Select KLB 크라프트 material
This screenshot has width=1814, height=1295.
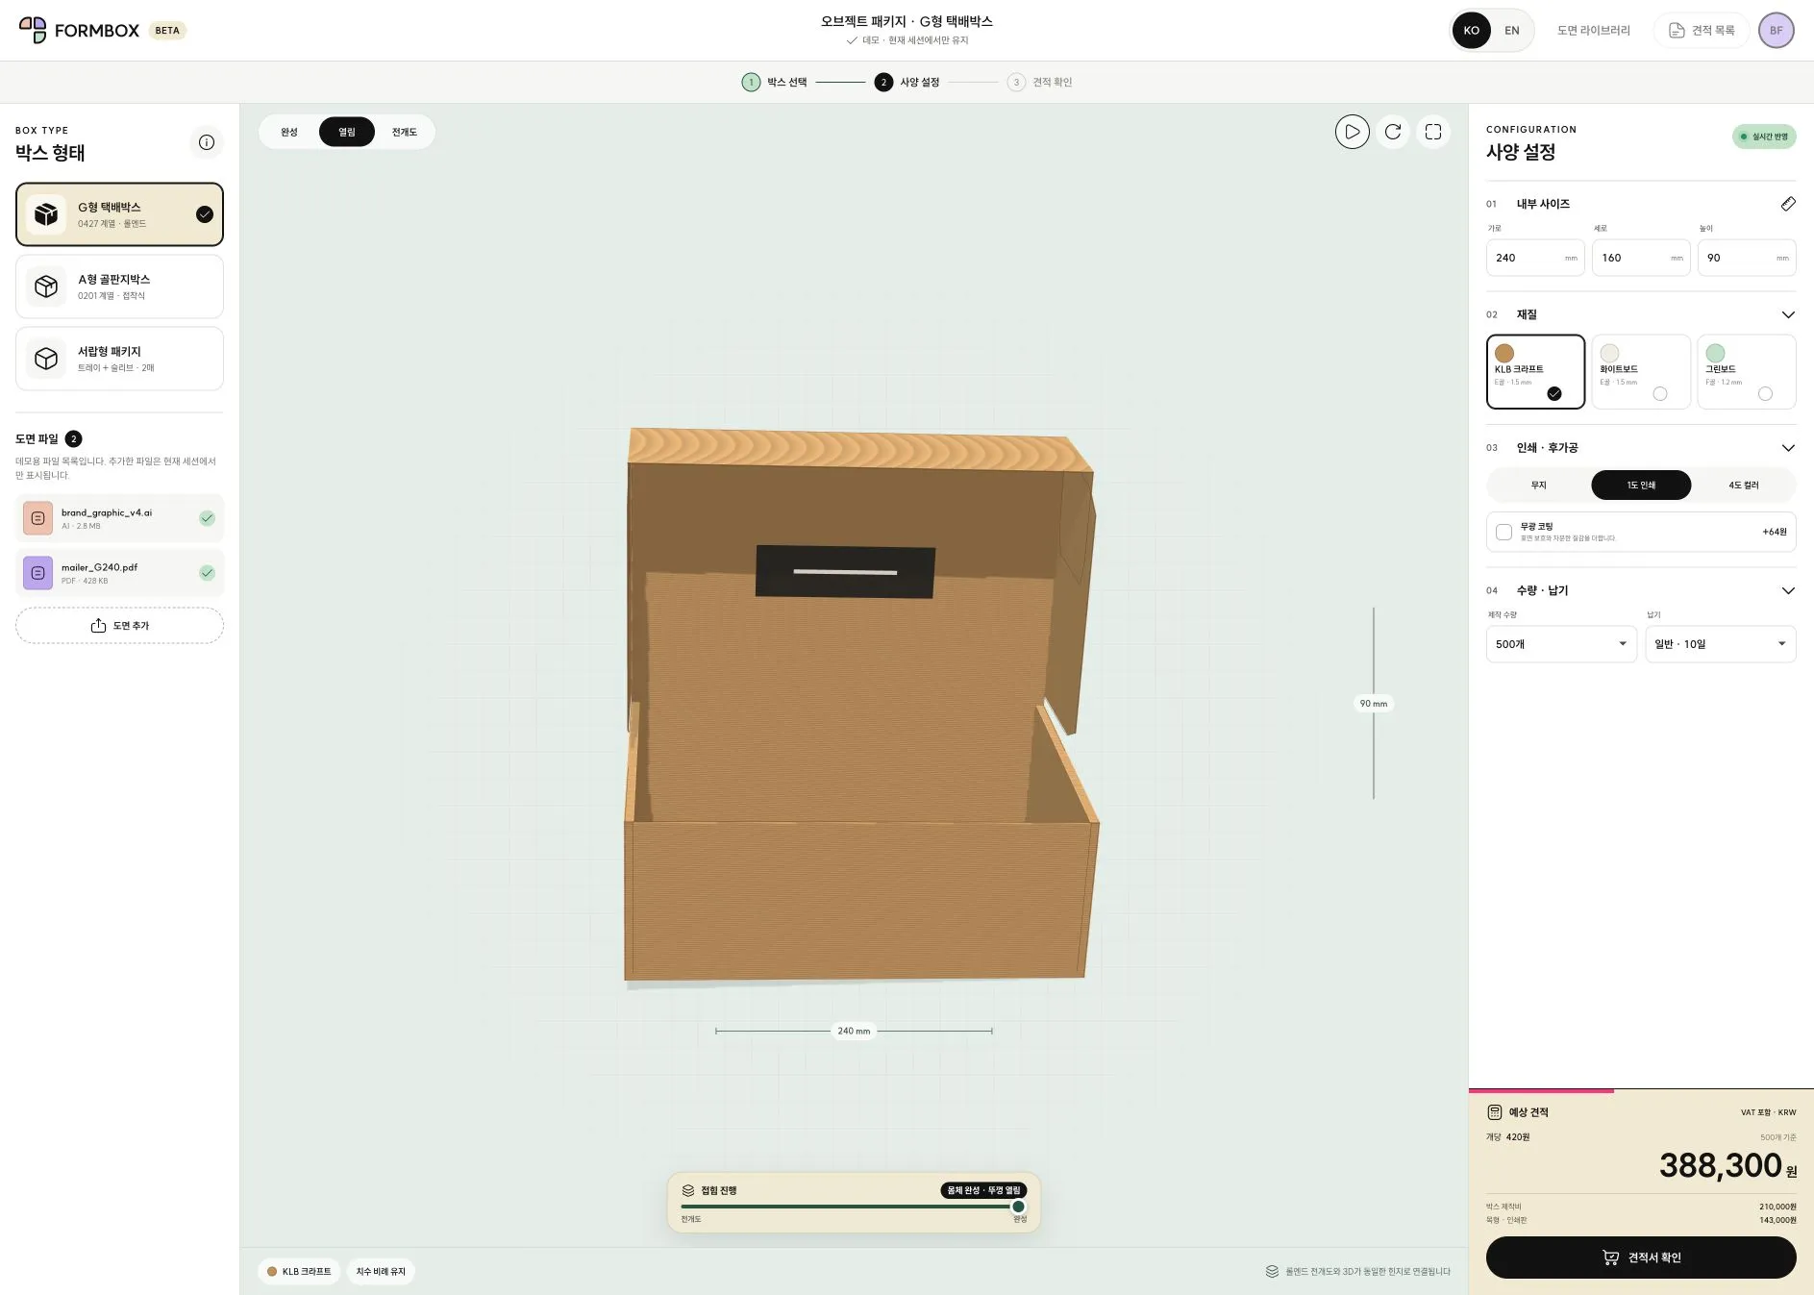point(1535,372)
